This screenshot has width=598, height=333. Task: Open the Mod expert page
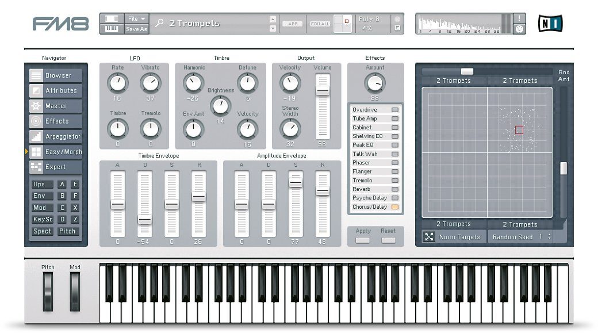(42, 208)
